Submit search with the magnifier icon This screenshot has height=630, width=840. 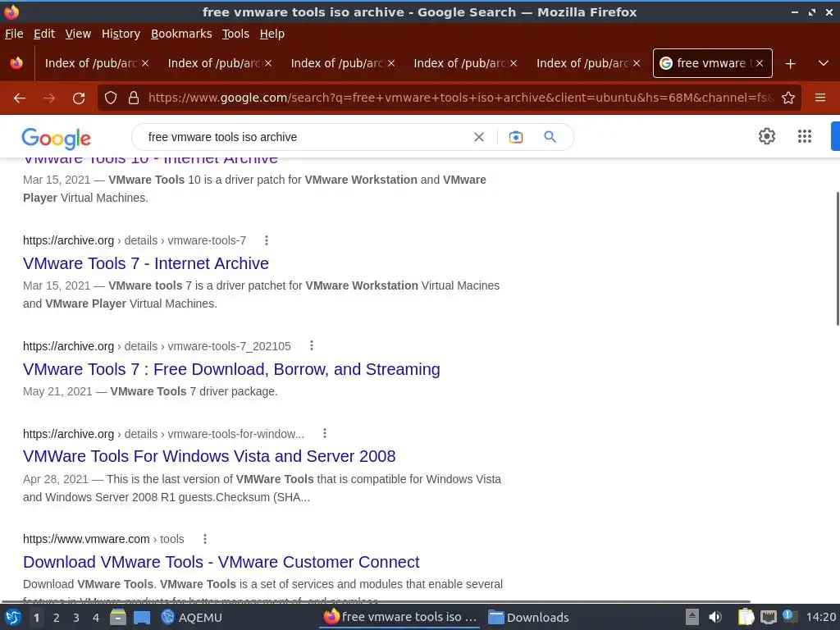point(550,137)
